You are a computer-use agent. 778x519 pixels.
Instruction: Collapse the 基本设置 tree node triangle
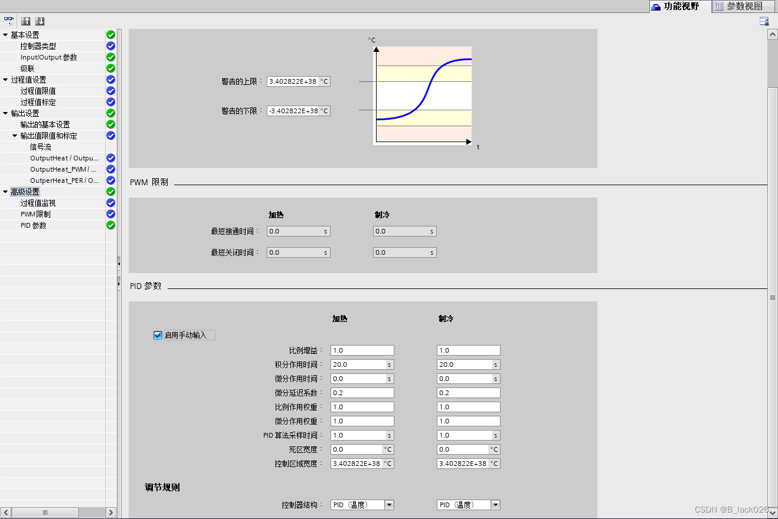[5, 35]
